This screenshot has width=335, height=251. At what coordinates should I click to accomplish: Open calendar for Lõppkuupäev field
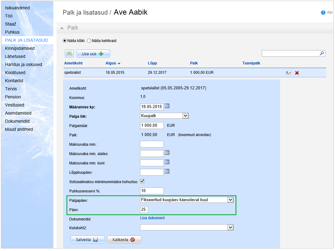pos(167,171)
